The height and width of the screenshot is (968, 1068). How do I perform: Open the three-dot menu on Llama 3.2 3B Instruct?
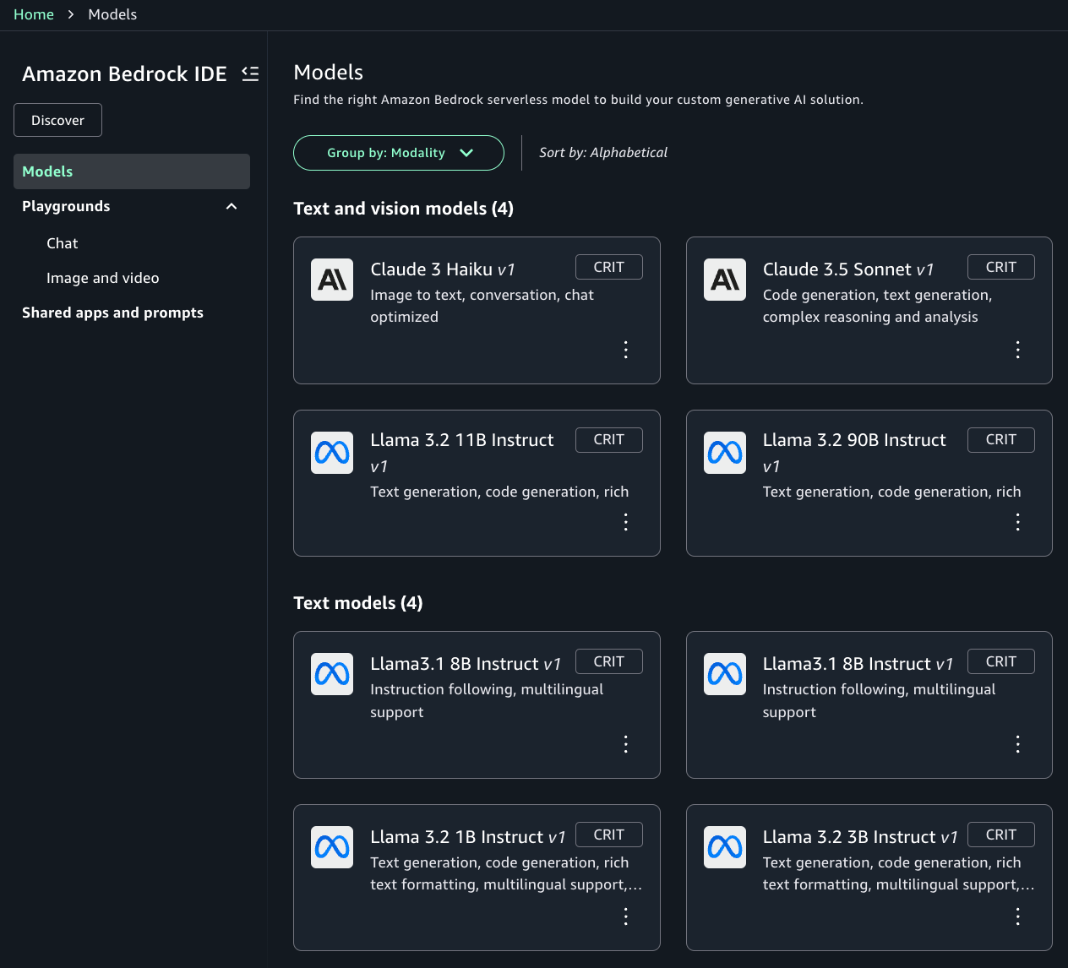coord(1017,916)
